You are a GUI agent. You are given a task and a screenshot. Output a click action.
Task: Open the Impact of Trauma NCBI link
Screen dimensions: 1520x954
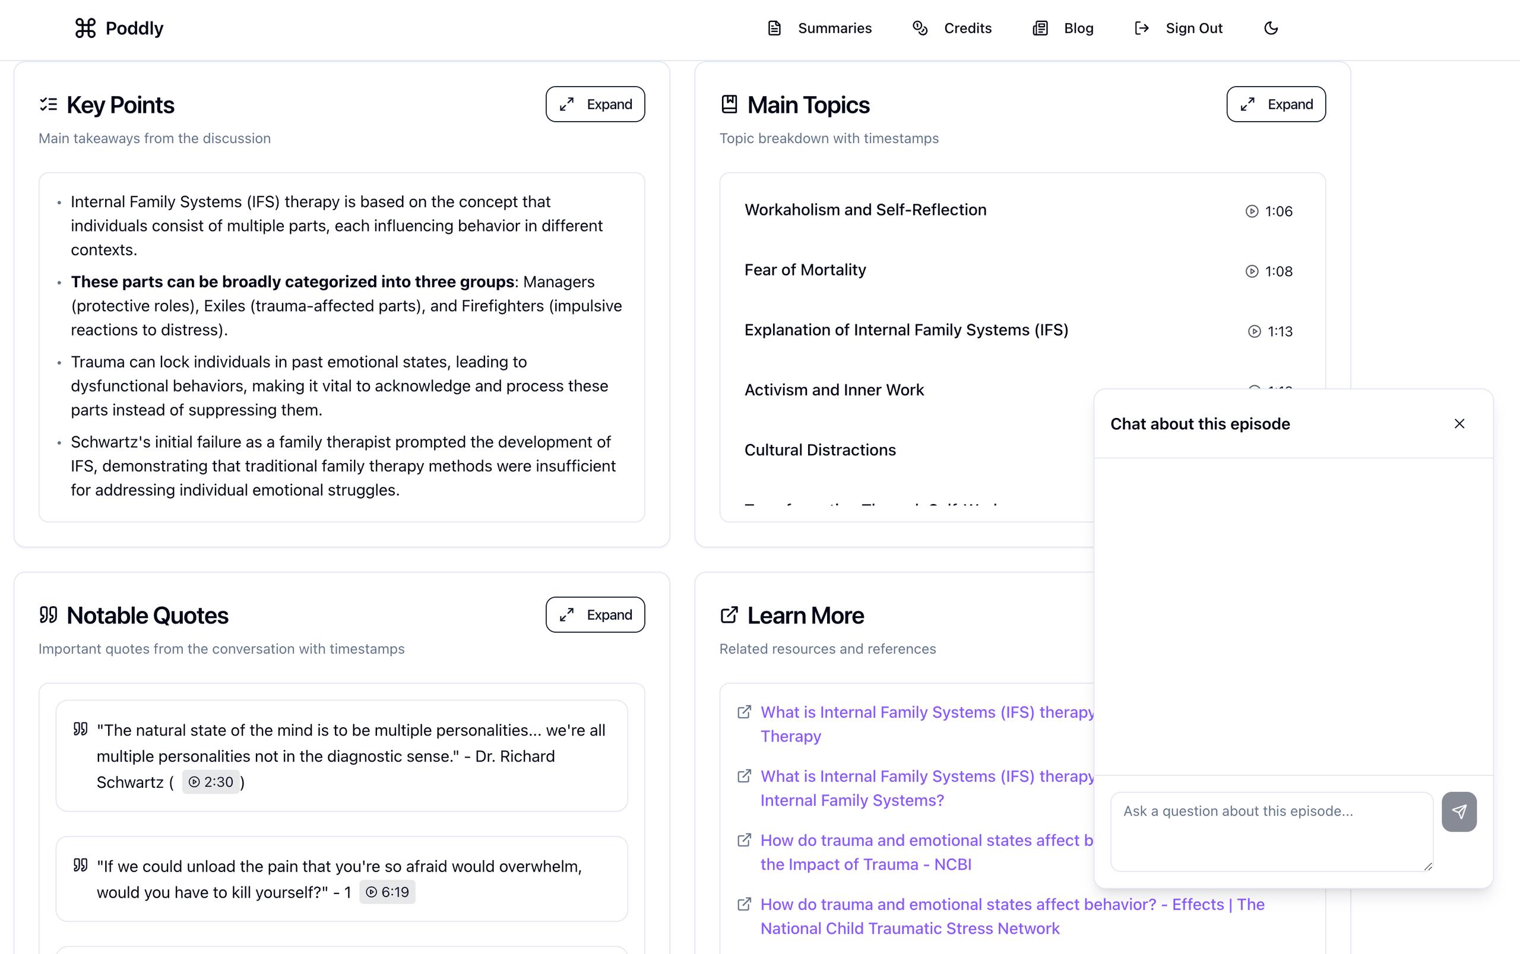(865, 864)
